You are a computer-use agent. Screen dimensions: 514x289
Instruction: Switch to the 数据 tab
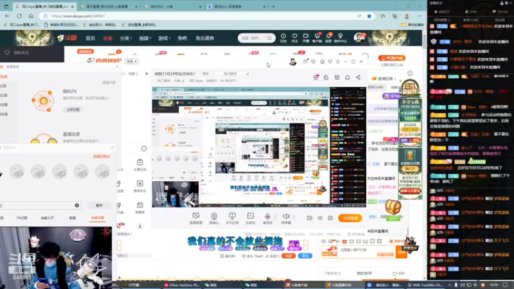(x=73, y=218)
